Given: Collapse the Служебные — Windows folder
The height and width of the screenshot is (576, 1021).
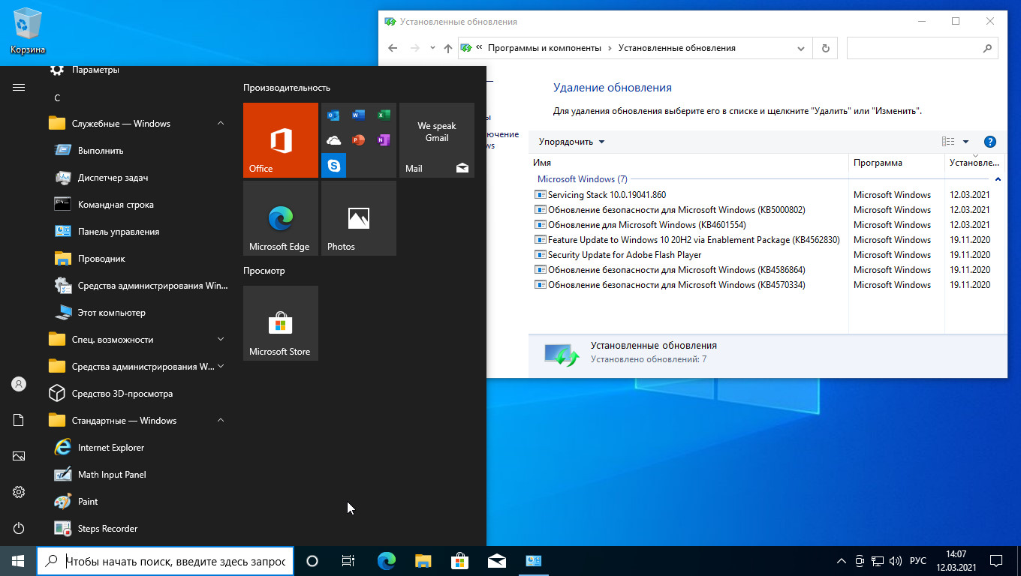Looking at the screenshot, I should 221,124.
